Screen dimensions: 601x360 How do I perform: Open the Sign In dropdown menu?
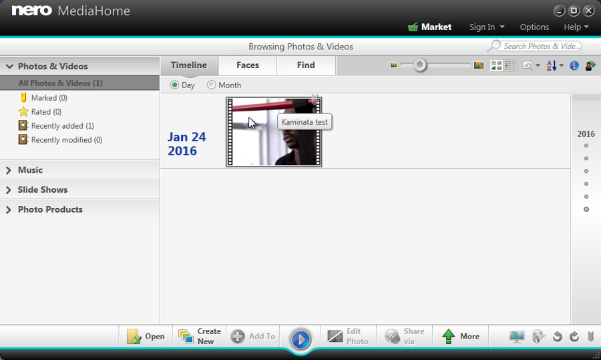point(486,27)
